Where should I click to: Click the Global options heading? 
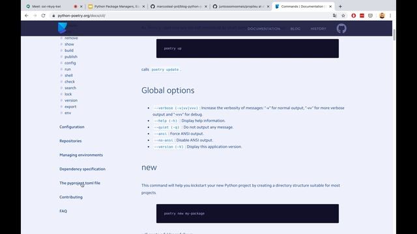(168, 90)
